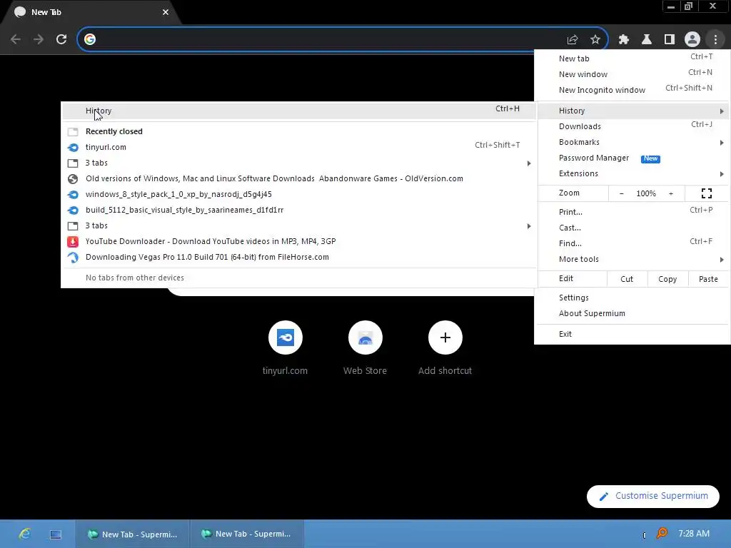731x548 pixels.
Task: Click the 100% zoom level value
Action: click(646, 193)
